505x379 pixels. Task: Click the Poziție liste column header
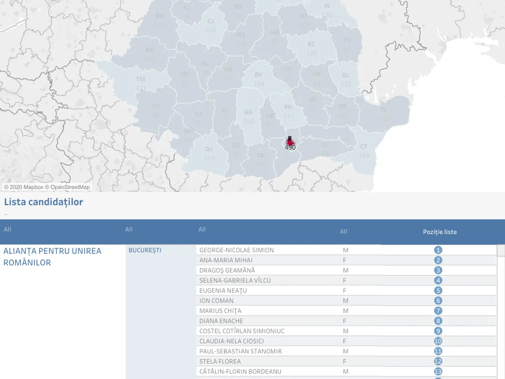click(440, 232)
